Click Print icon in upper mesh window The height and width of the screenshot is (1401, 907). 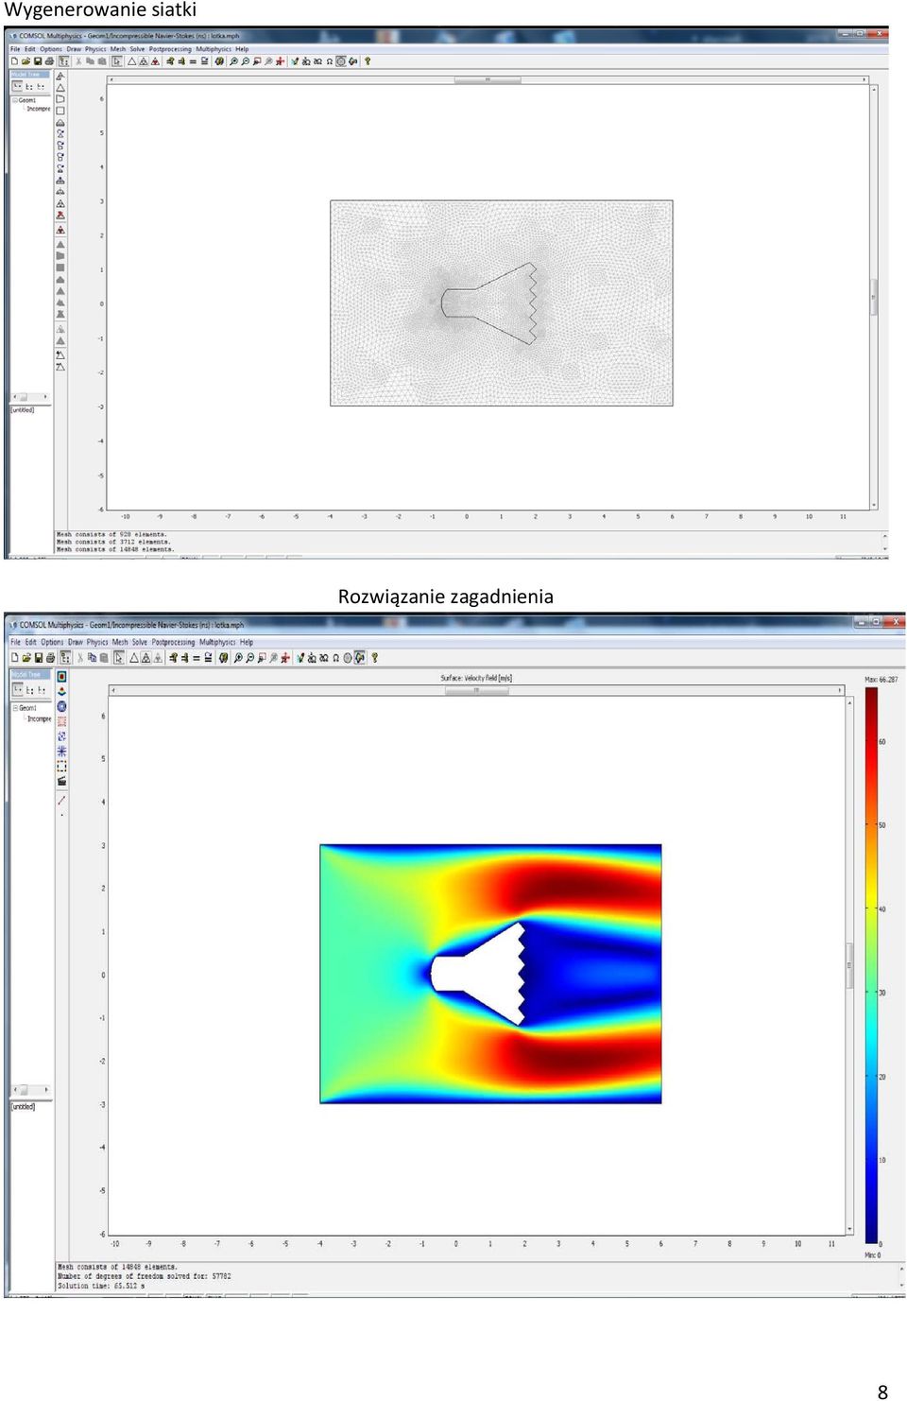49,61
